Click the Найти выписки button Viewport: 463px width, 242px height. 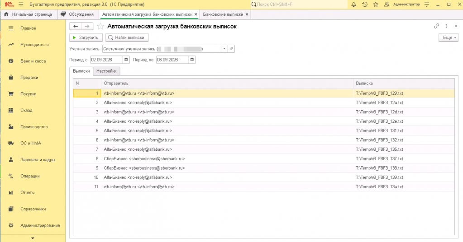pyautogui.click(x=127, y=37)
